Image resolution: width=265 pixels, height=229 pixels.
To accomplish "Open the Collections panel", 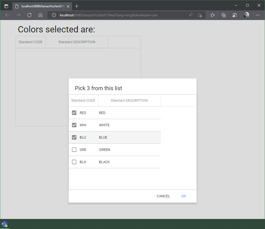I will (x=224, y=15).
